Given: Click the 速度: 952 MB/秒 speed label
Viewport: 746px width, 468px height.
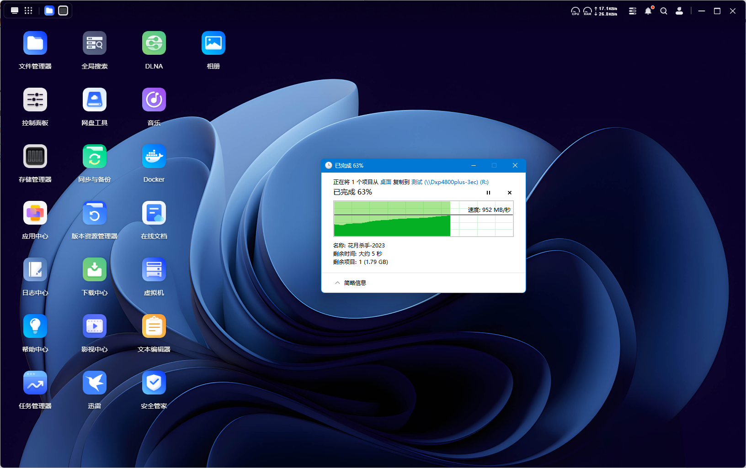Looking at the screenshot, I should pyautogui.click(x=489, y=210).
